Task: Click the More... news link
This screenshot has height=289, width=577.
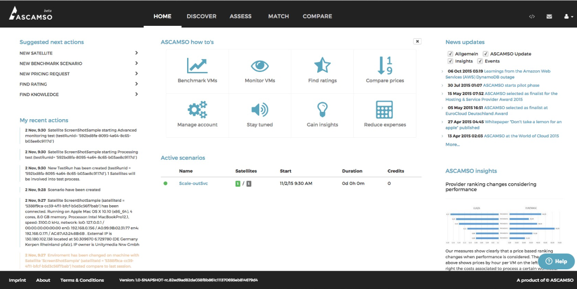Action: 452,144
